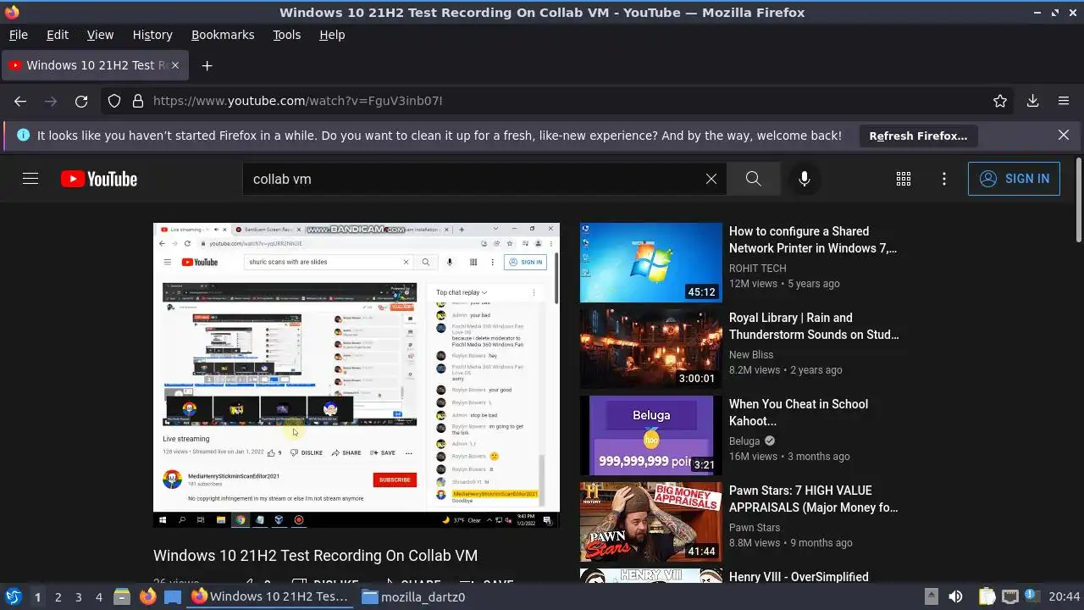The image size is (1084, 610).
Task: Click the page vertical scrollbar
Action: [x=1078, y=199]
